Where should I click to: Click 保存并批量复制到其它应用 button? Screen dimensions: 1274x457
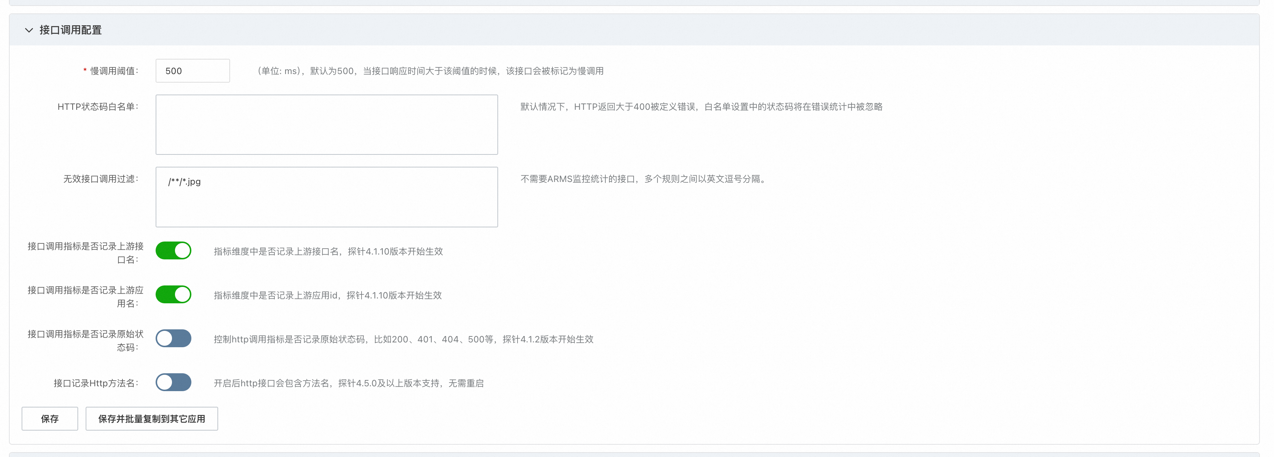[x=151, y=419]
